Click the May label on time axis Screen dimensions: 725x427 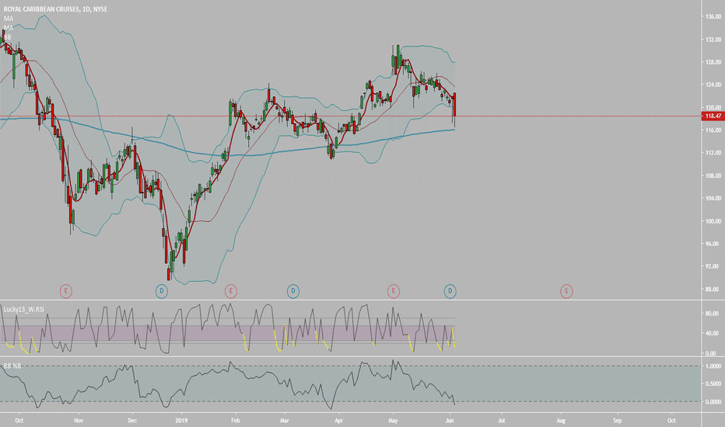tap(393, 421)
